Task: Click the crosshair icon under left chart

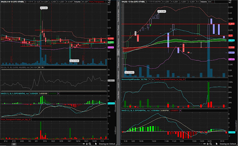Action: tap(87, 144)
